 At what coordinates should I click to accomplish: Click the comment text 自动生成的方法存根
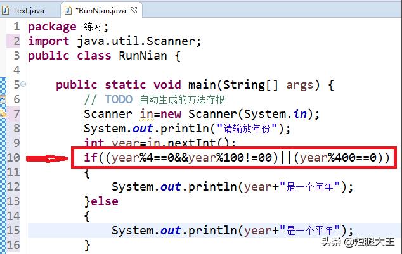click(x=182, y=99)
